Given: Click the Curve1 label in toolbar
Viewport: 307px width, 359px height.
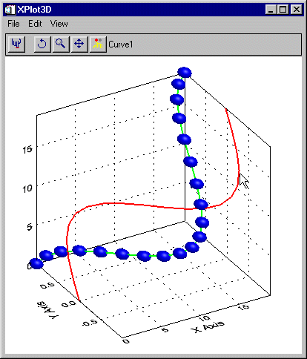Looking at the screenshot, I should click(121, 45).
